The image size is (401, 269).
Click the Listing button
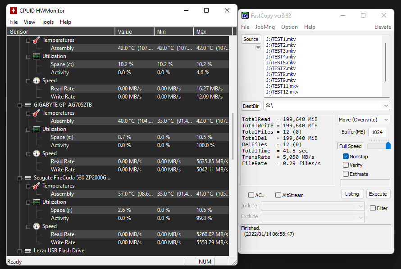pos(352,194)
